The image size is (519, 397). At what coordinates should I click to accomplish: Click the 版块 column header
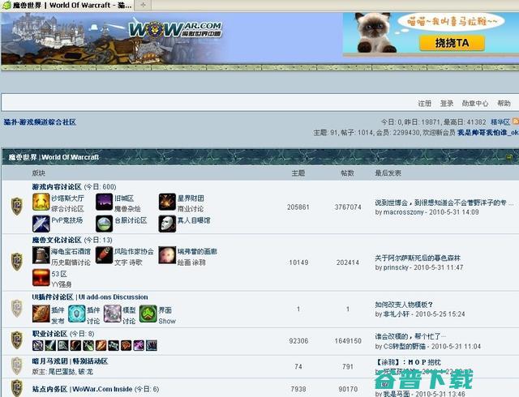pyautogui.click(x=38, y=173)
